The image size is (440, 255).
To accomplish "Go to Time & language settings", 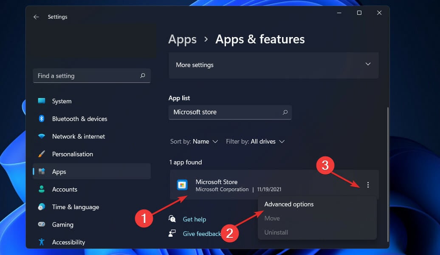I will pos(92,207).
